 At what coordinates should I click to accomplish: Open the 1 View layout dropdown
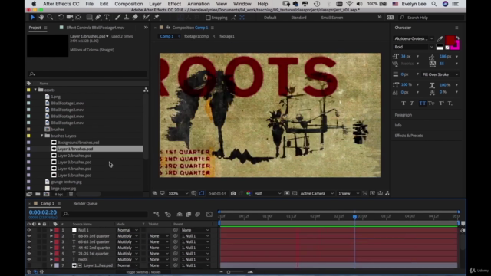pyautogui.click(x=348, y=194)
